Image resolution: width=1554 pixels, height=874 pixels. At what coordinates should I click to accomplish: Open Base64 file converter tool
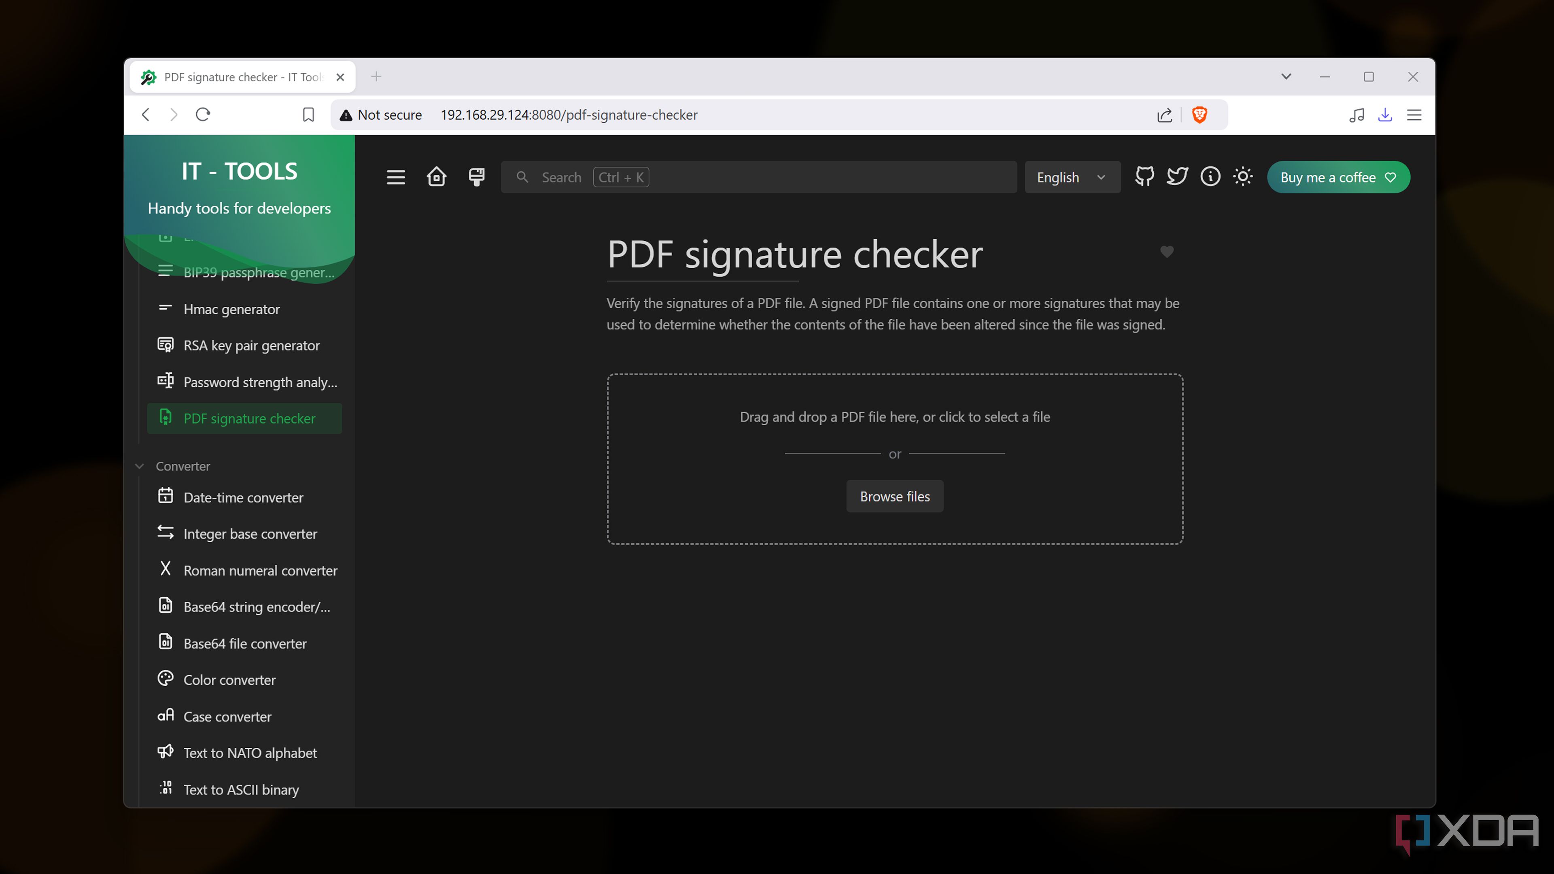[x=244, y=644]
